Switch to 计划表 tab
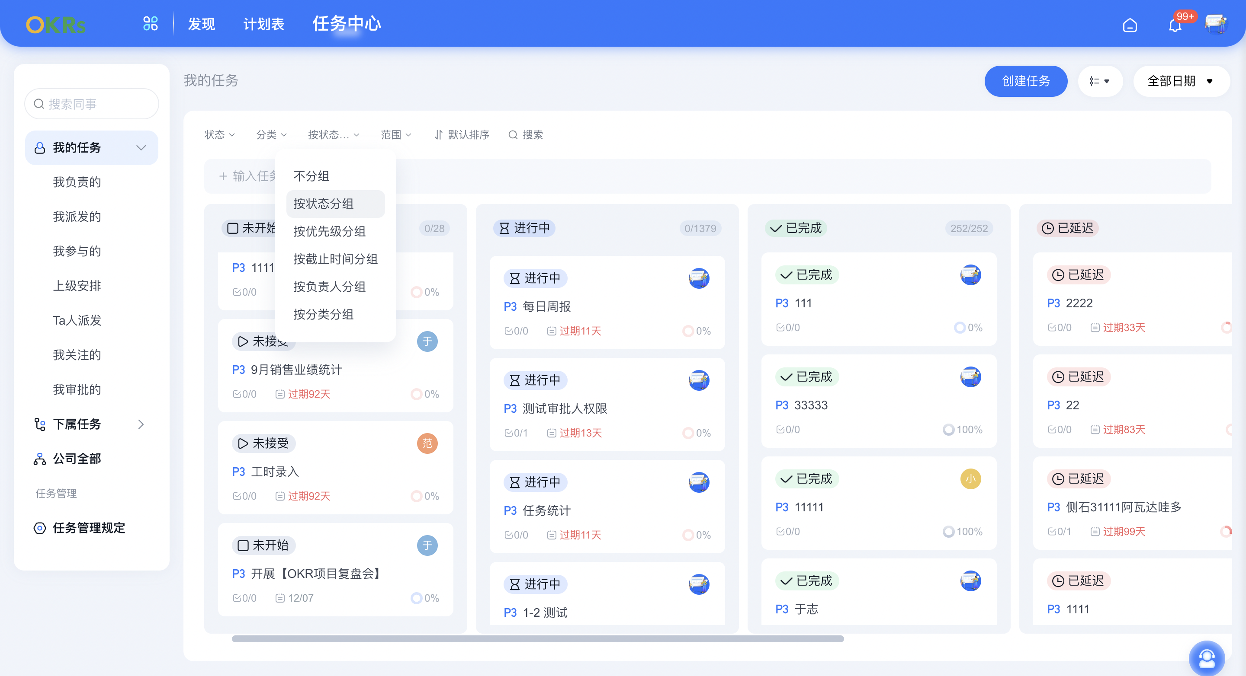1246x676 pixels. coord(263,24)
